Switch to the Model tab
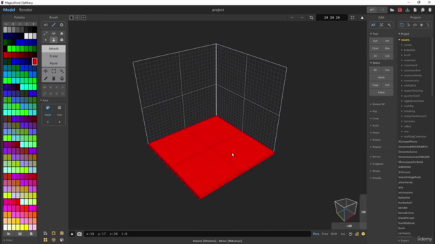435x244 pixels. (9, 9)
